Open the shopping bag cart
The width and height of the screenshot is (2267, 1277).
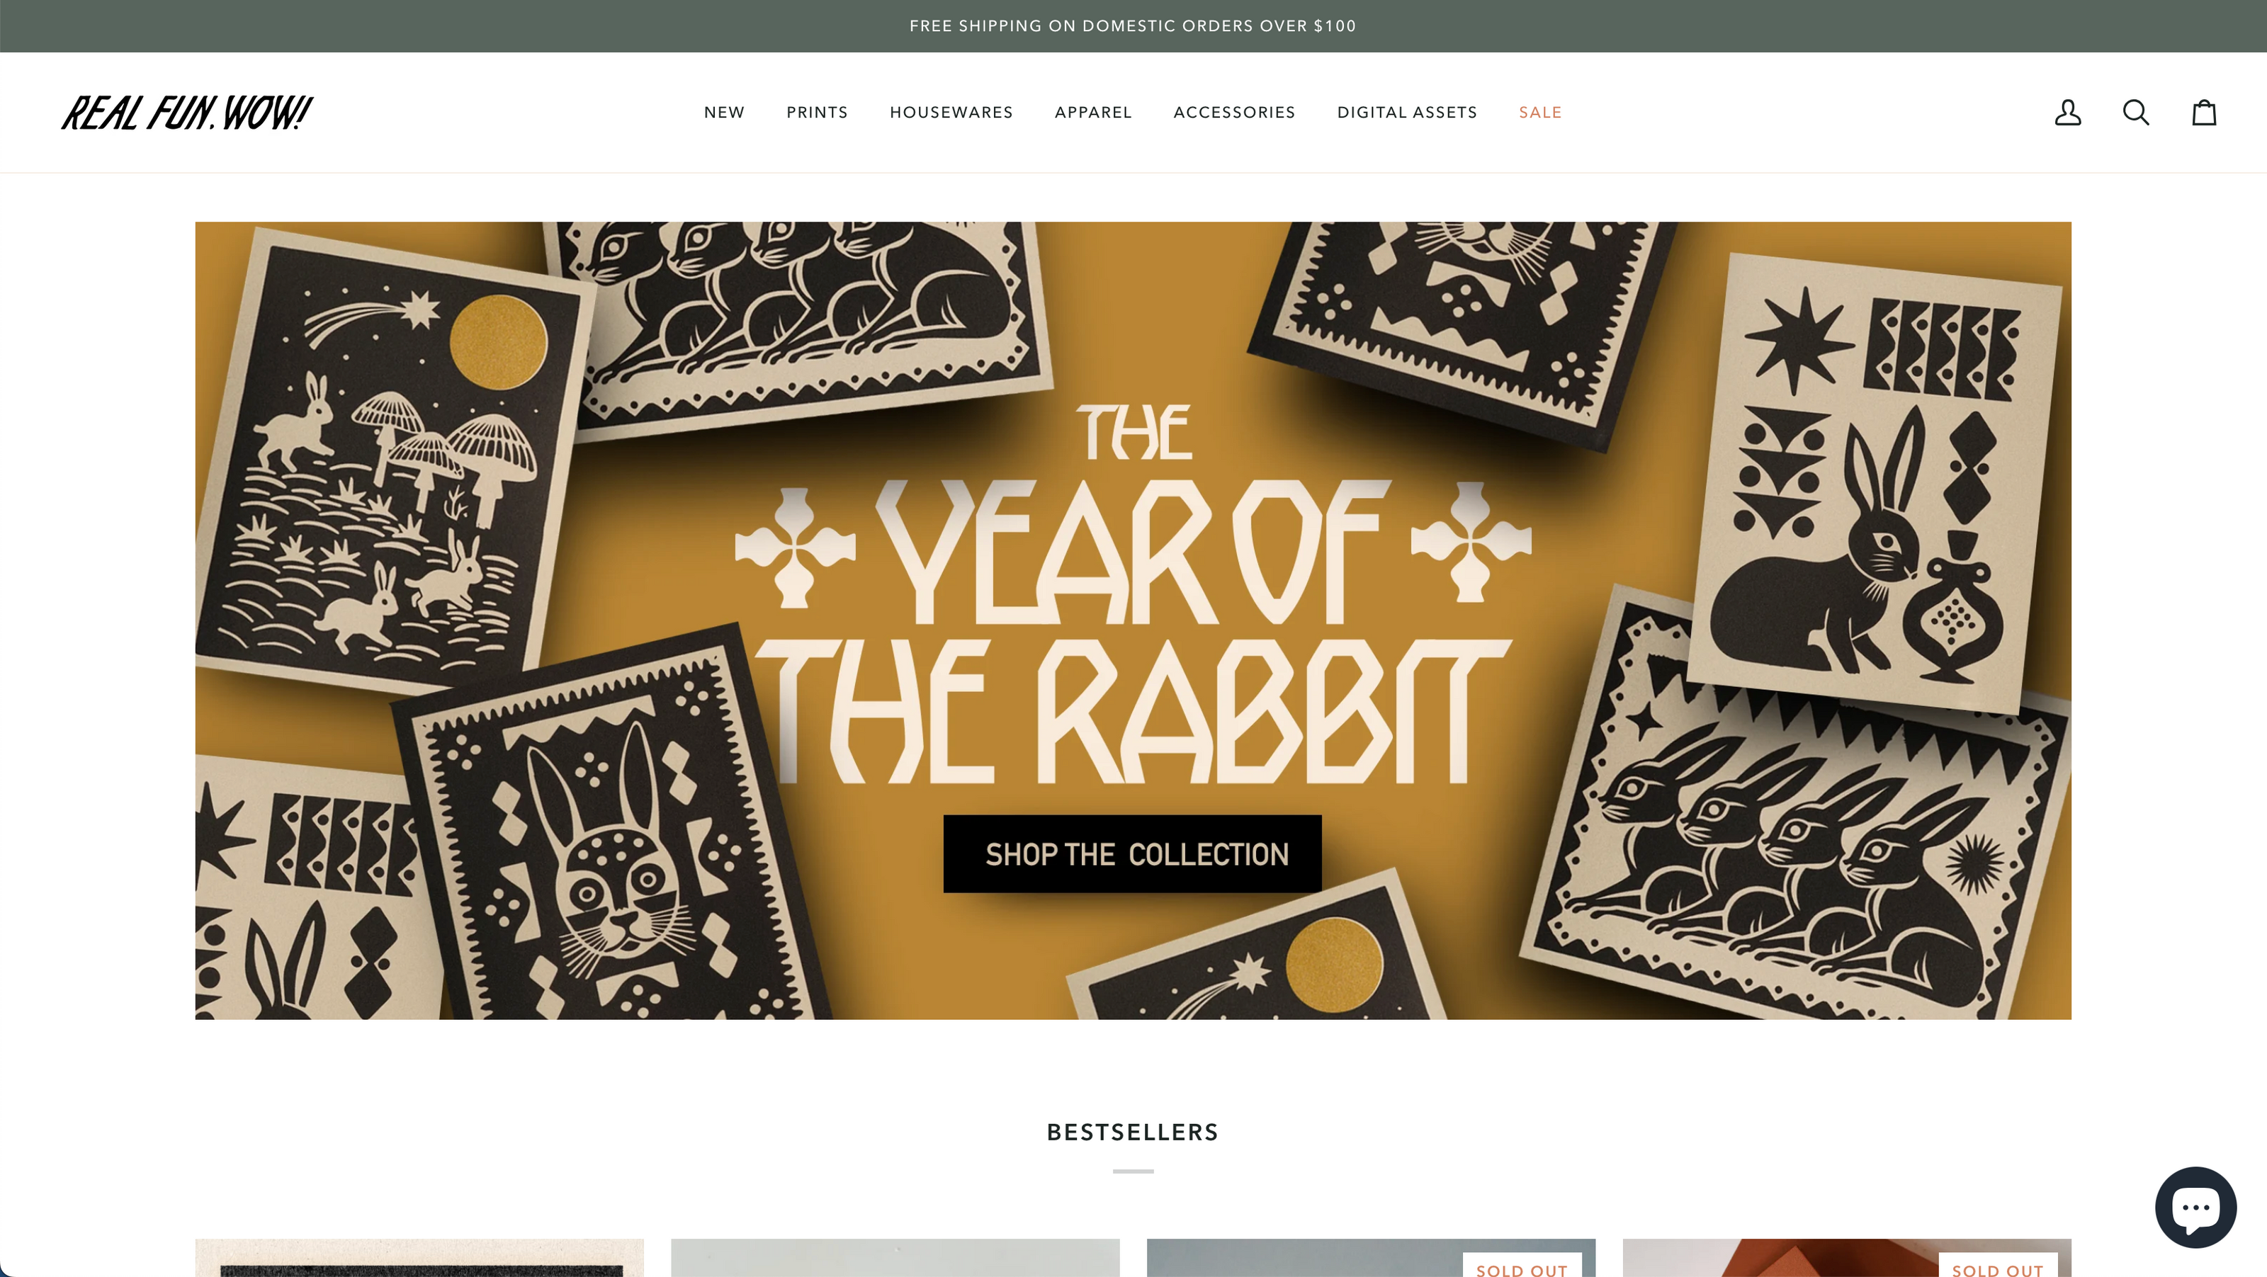point(2204,113)
